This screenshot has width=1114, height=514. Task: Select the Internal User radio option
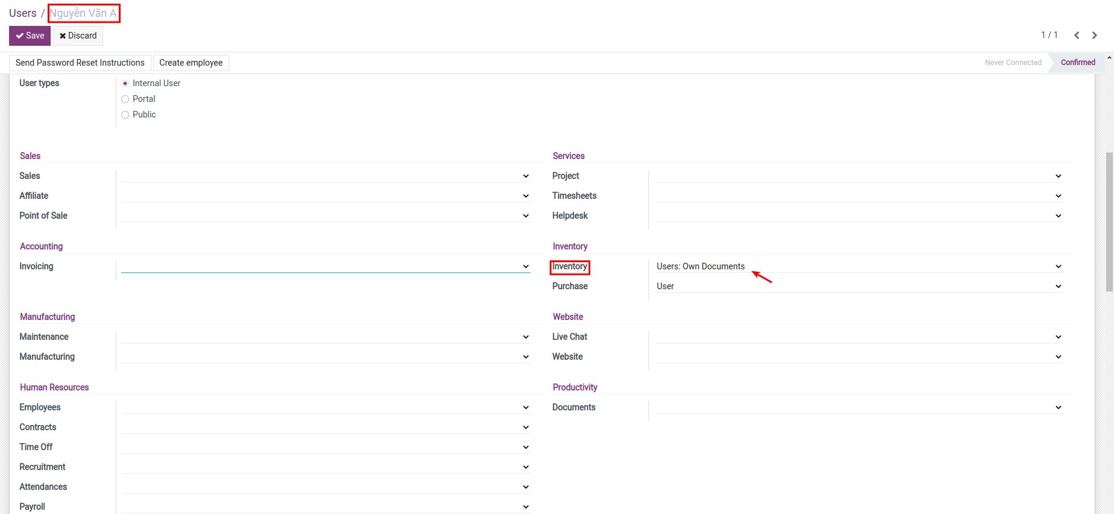(125, 83)
